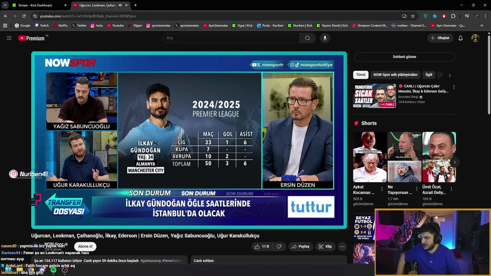Open Chrome media controls icon
Screen dimensions: 491x276
point(467,16)
